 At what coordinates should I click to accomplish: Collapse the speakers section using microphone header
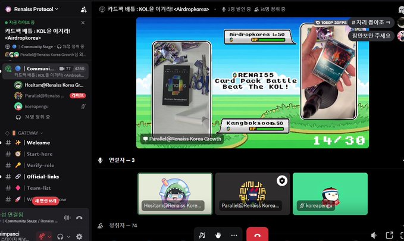pyautogui.click(x=100, y=160)
